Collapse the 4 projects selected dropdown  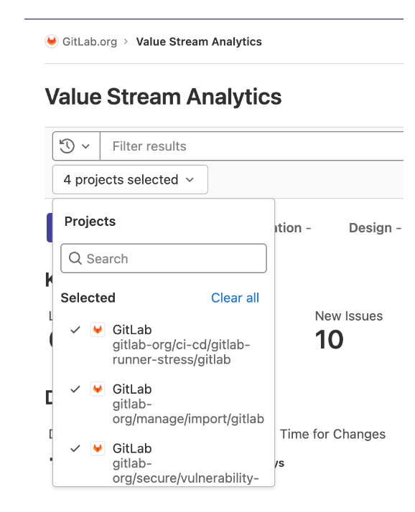[x=130, y=179]
